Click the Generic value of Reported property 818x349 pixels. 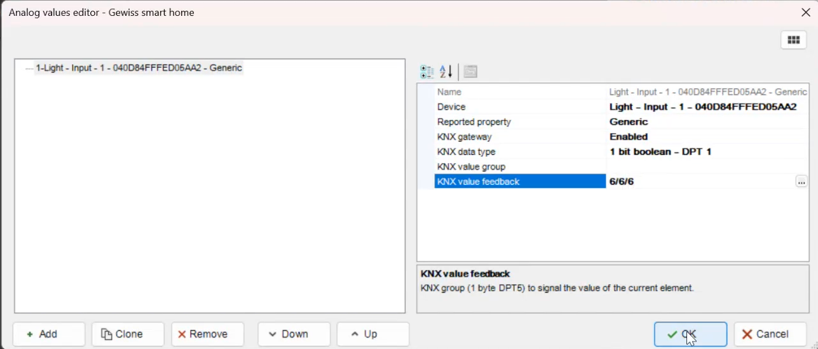pos(629,122)
